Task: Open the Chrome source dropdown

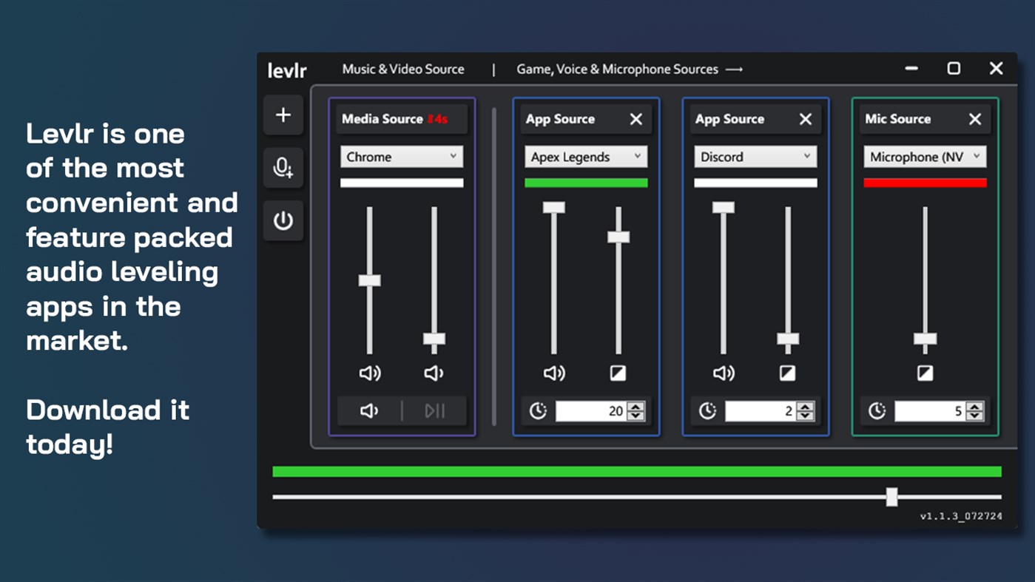Action: [401, 156]
